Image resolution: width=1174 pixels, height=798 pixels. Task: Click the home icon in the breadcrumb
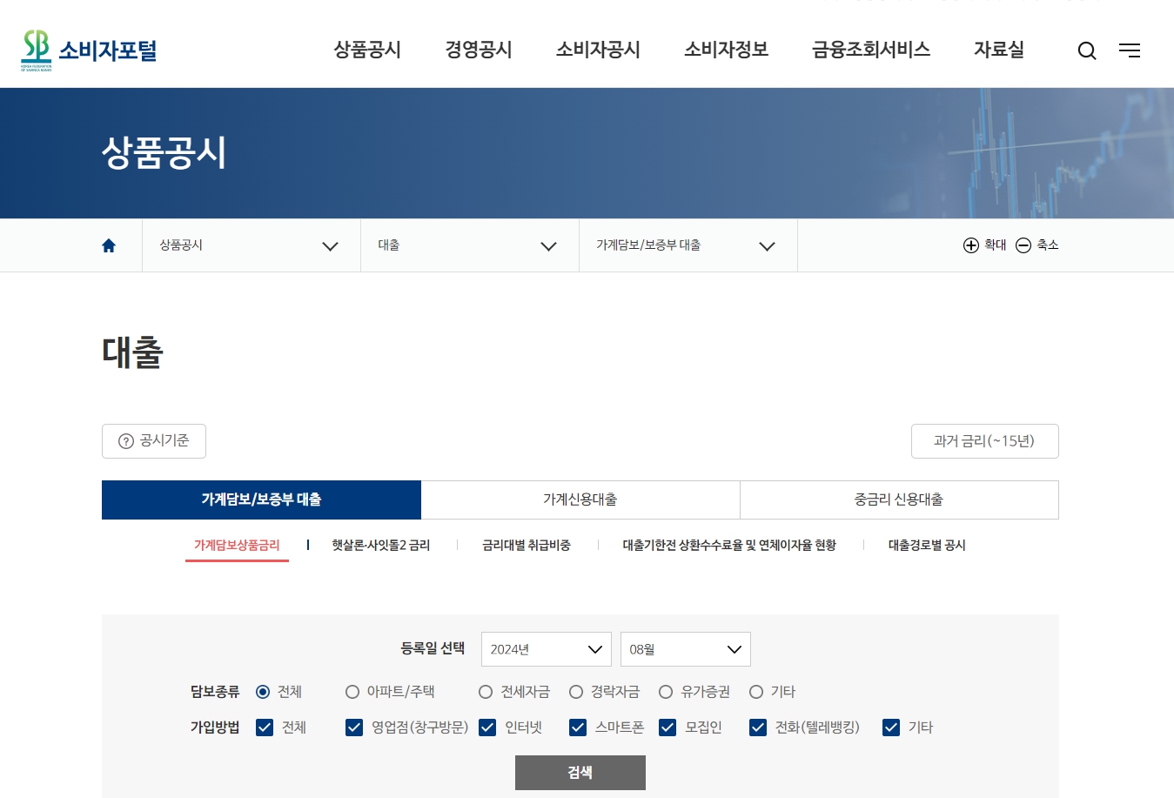(108, 245)
